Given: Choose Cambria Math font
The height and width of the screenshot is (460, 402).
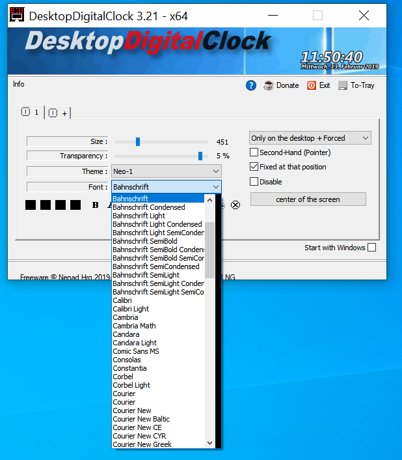Looking at the screenshot, I should 159,326.
